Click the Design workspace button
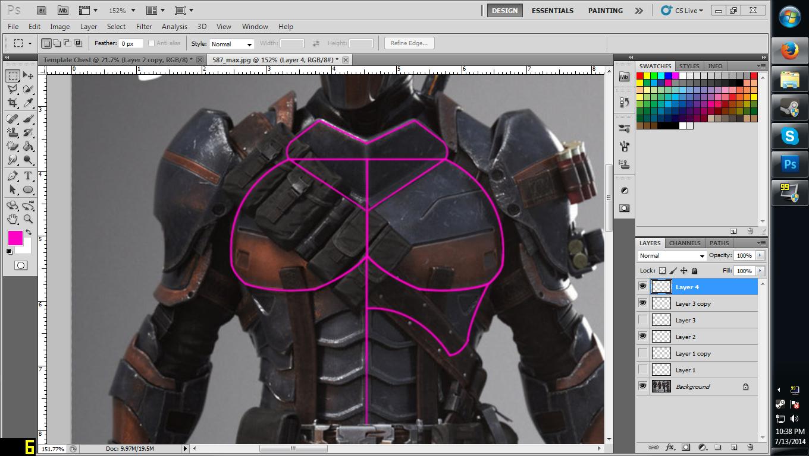809x456 pixels. coord(504,11)
